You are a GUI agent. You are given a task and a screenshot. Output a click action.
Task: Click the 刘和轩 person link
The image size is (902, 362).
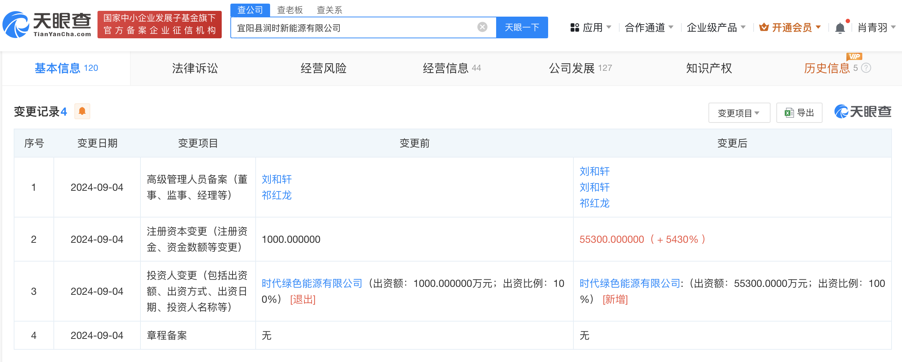(276, 179)
